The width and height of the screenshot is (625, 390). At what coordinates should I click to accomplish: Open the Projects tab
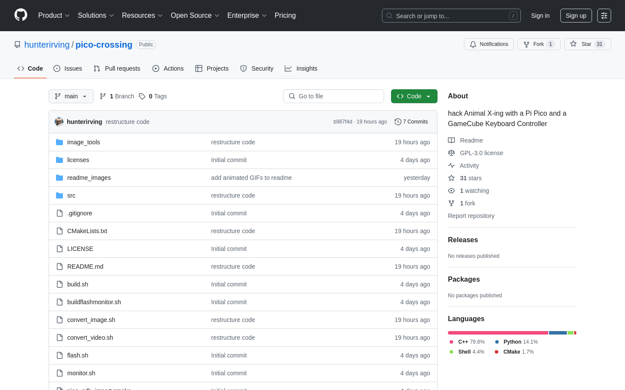click(212, 68)
